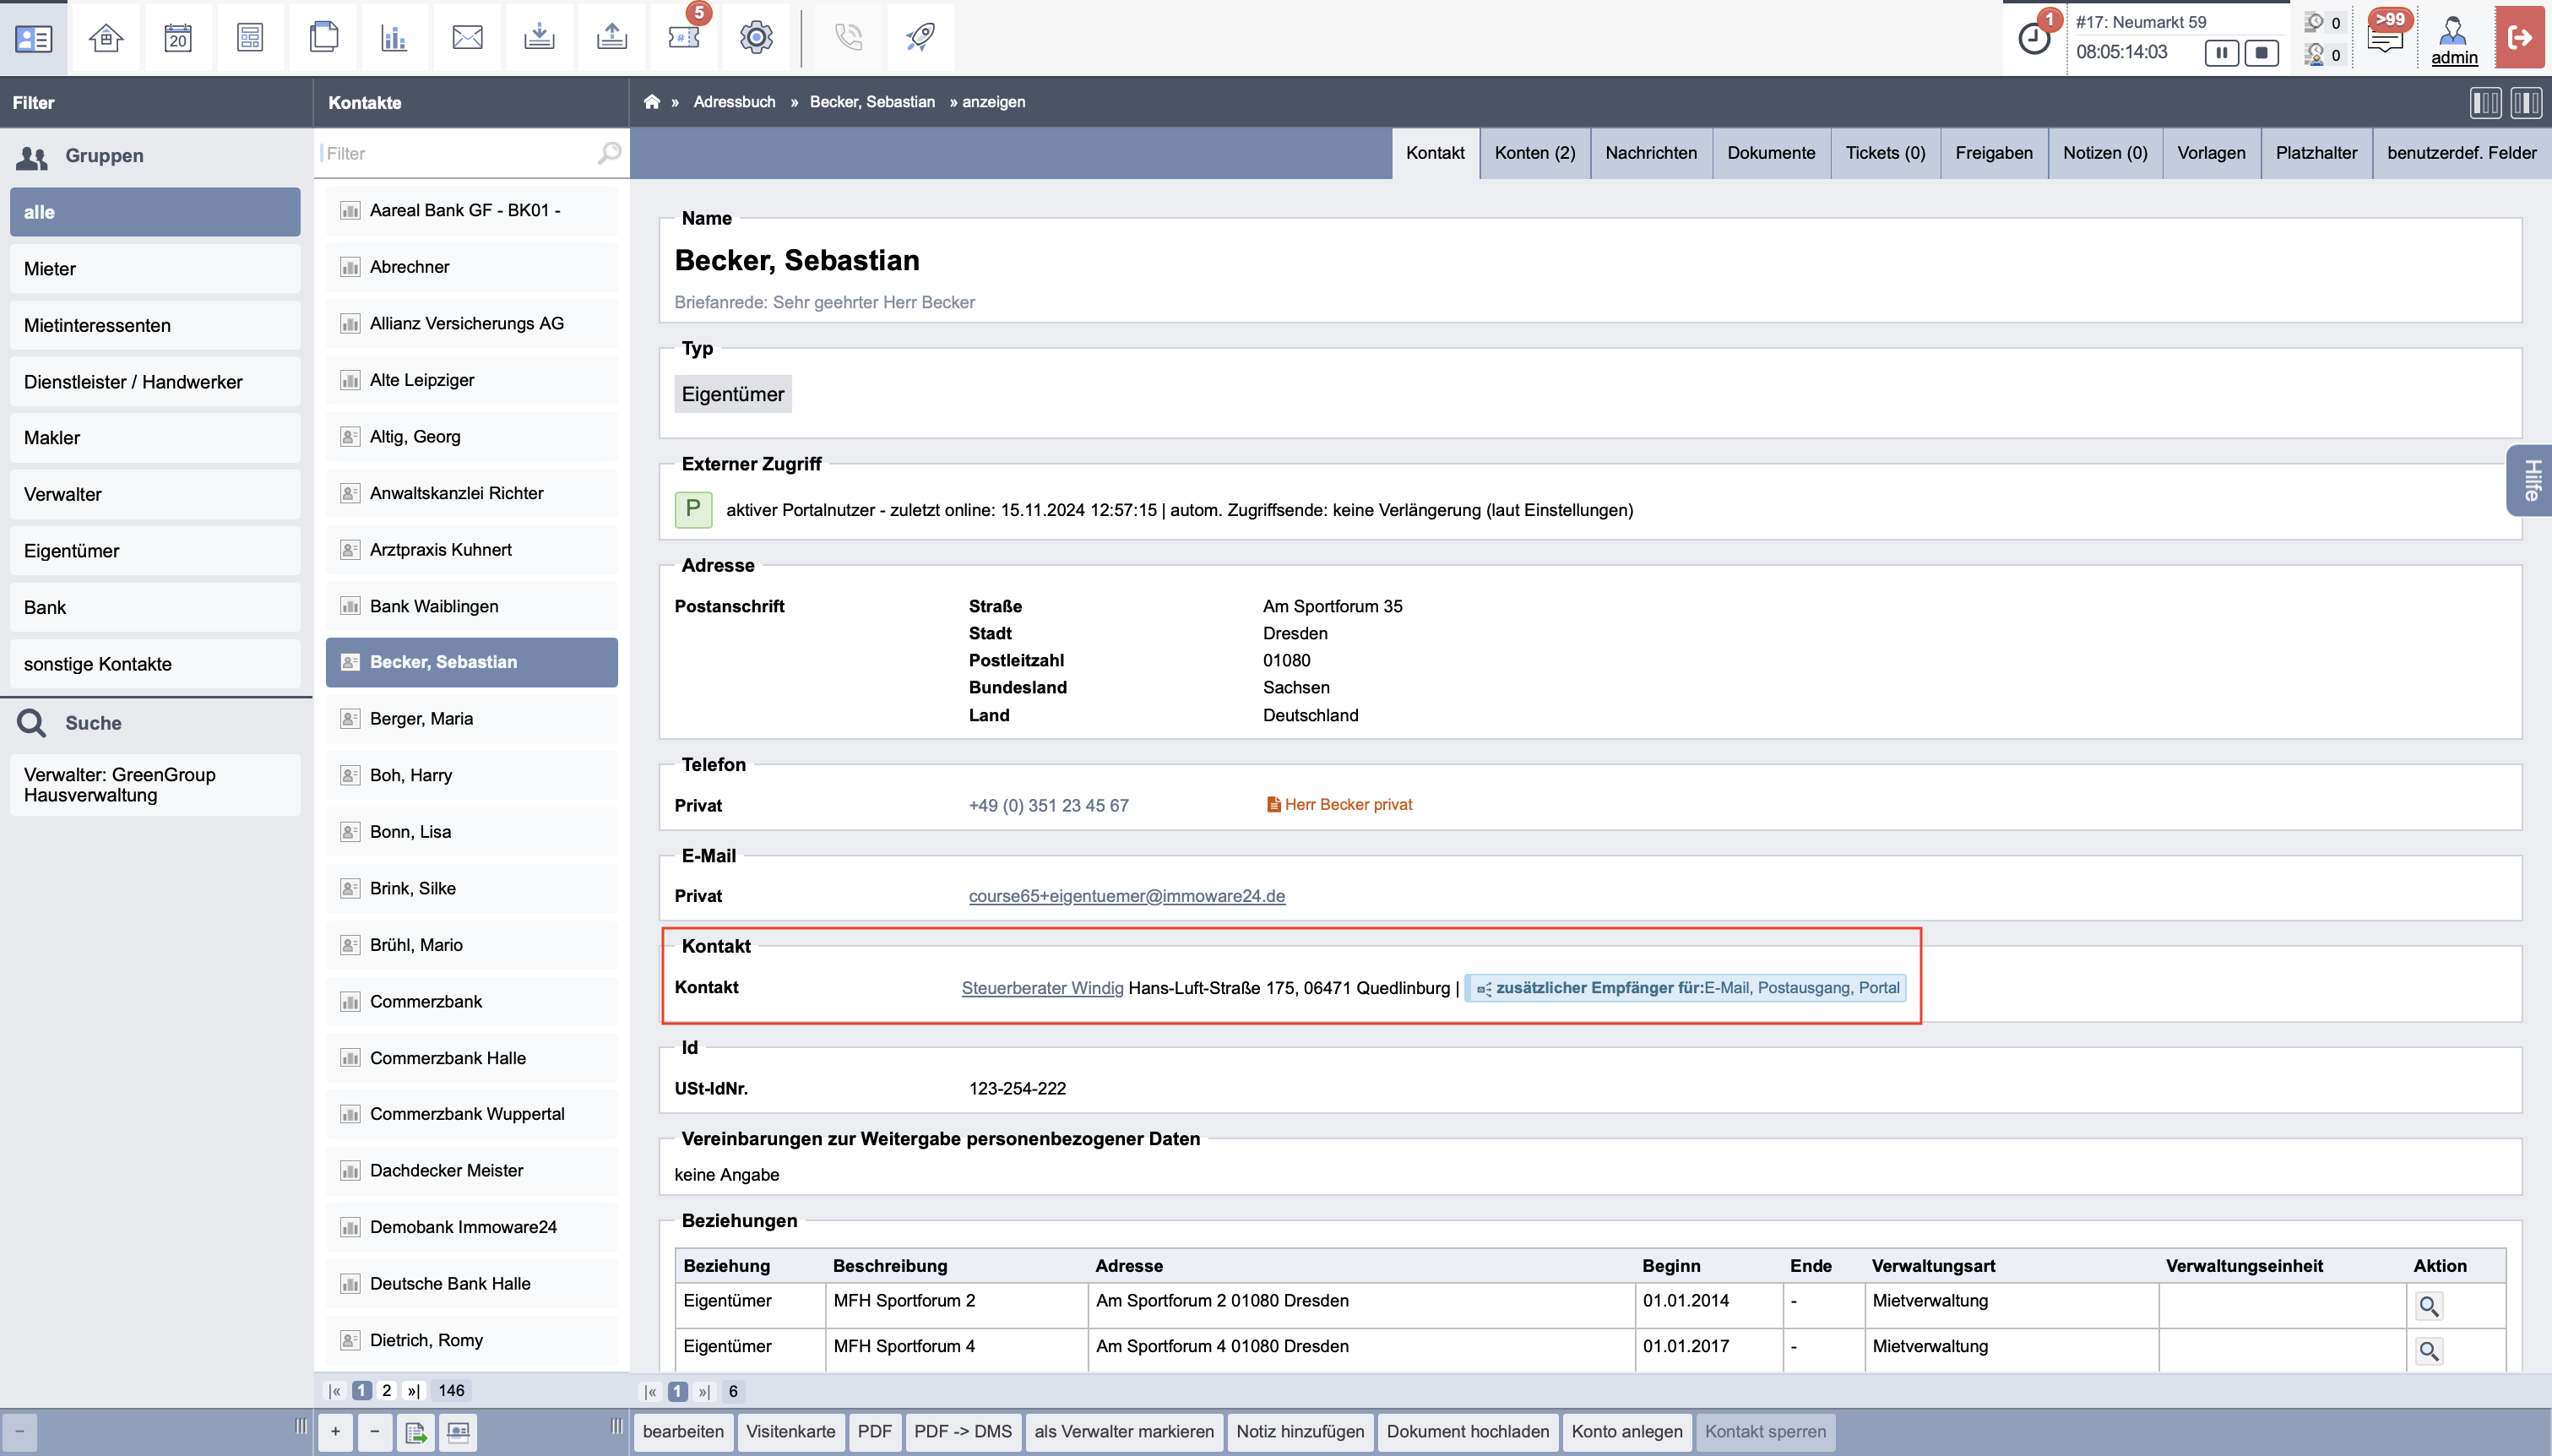This screenshot has width=2552, height=1456.
Task: Open the inbox download tray icon
Action: tap(540, 38)
